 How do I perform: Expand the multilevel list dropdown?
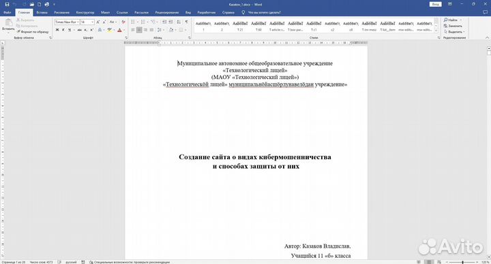158,22
